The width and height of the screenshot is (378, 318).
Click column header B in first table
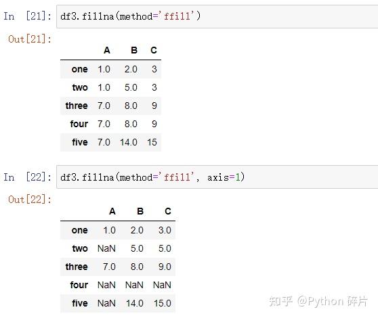click(134, 50)
